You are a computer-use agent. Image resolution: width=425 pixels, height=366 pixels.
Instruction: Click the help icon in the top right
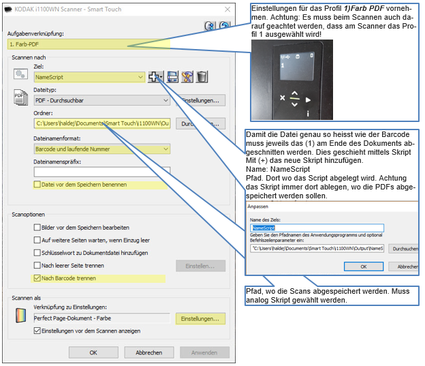[210, 26]
